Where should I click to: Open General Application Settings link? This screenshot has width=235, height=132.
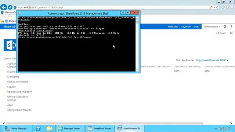[x=18, y=98]
